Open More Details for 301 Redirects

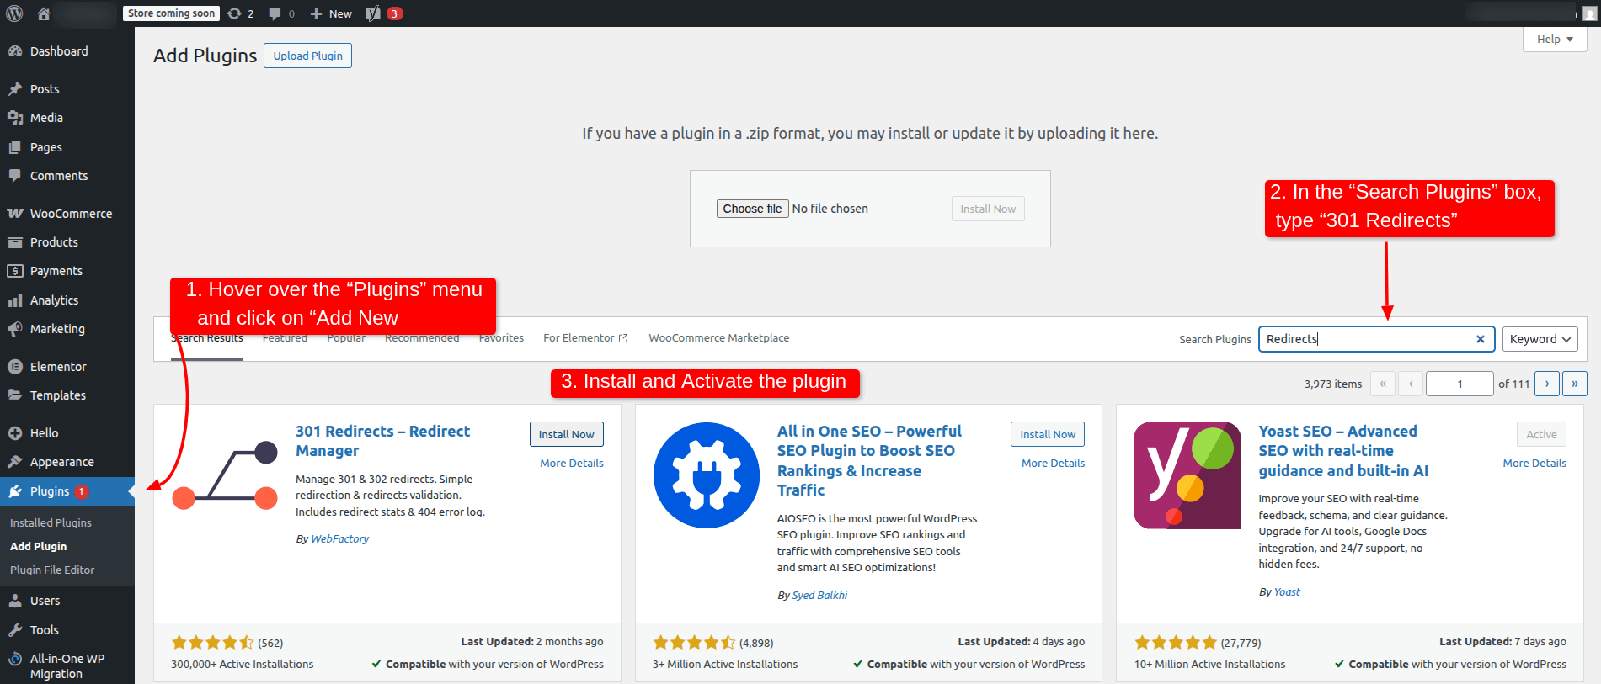pyautogui.click(x=572, y=464)
